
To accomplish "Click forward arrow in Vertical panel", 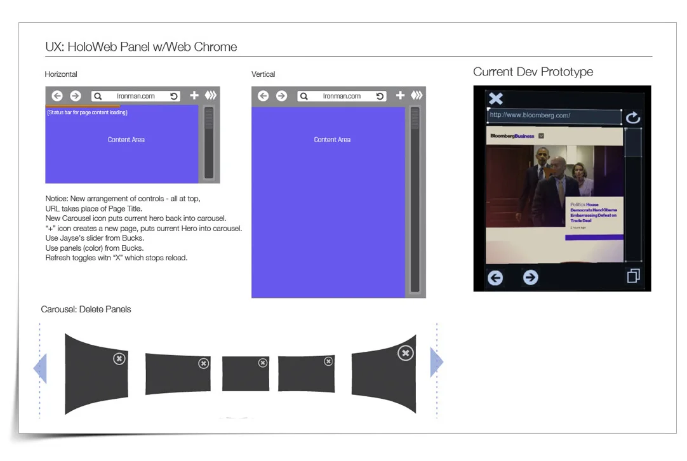I will coord(281,95).
